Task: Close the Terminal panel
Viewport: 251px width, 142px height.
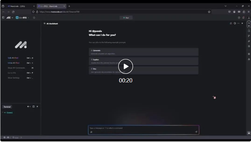Action: (37, 106)
